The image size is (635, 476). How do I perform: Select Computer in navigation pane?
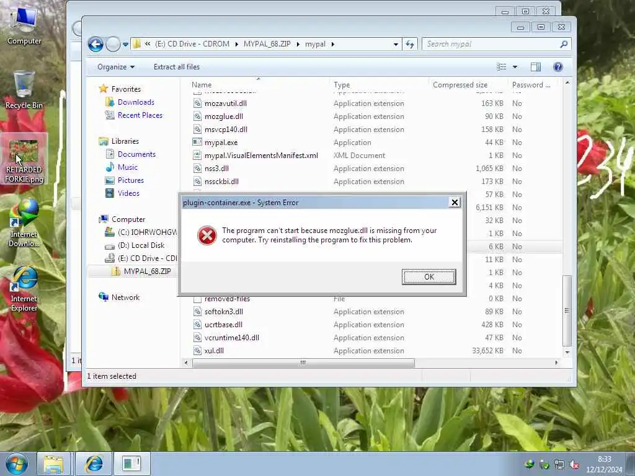click(x=128, y=219)
